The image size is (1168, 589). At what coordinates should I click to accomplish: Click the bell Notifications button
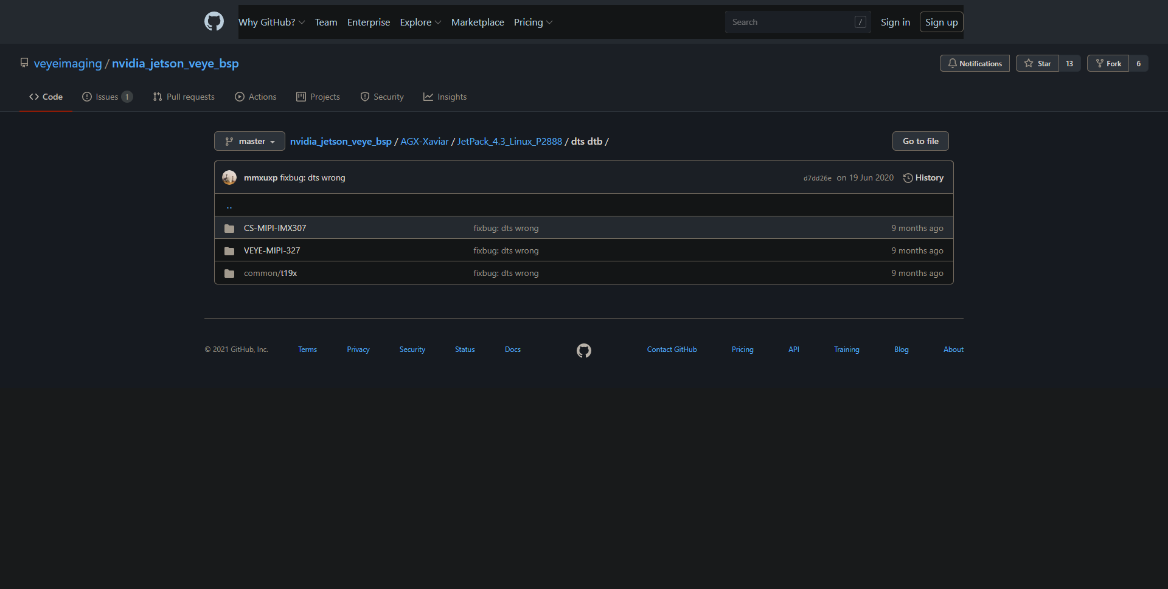[974, 63]
